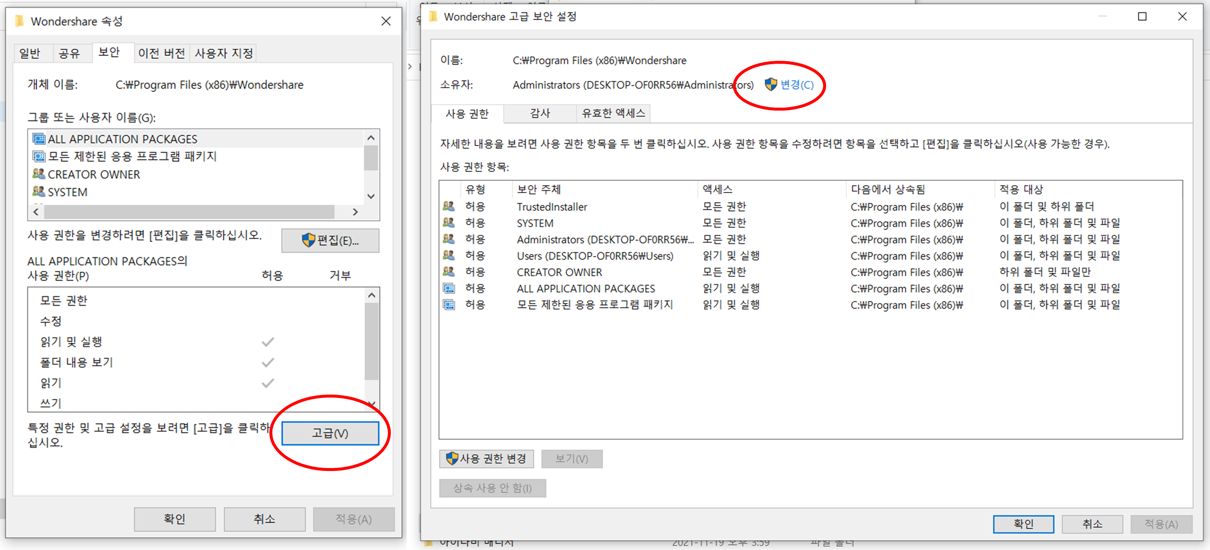
Task: Open the 사용자 지정 tab
Action: [x=224, y=53]
